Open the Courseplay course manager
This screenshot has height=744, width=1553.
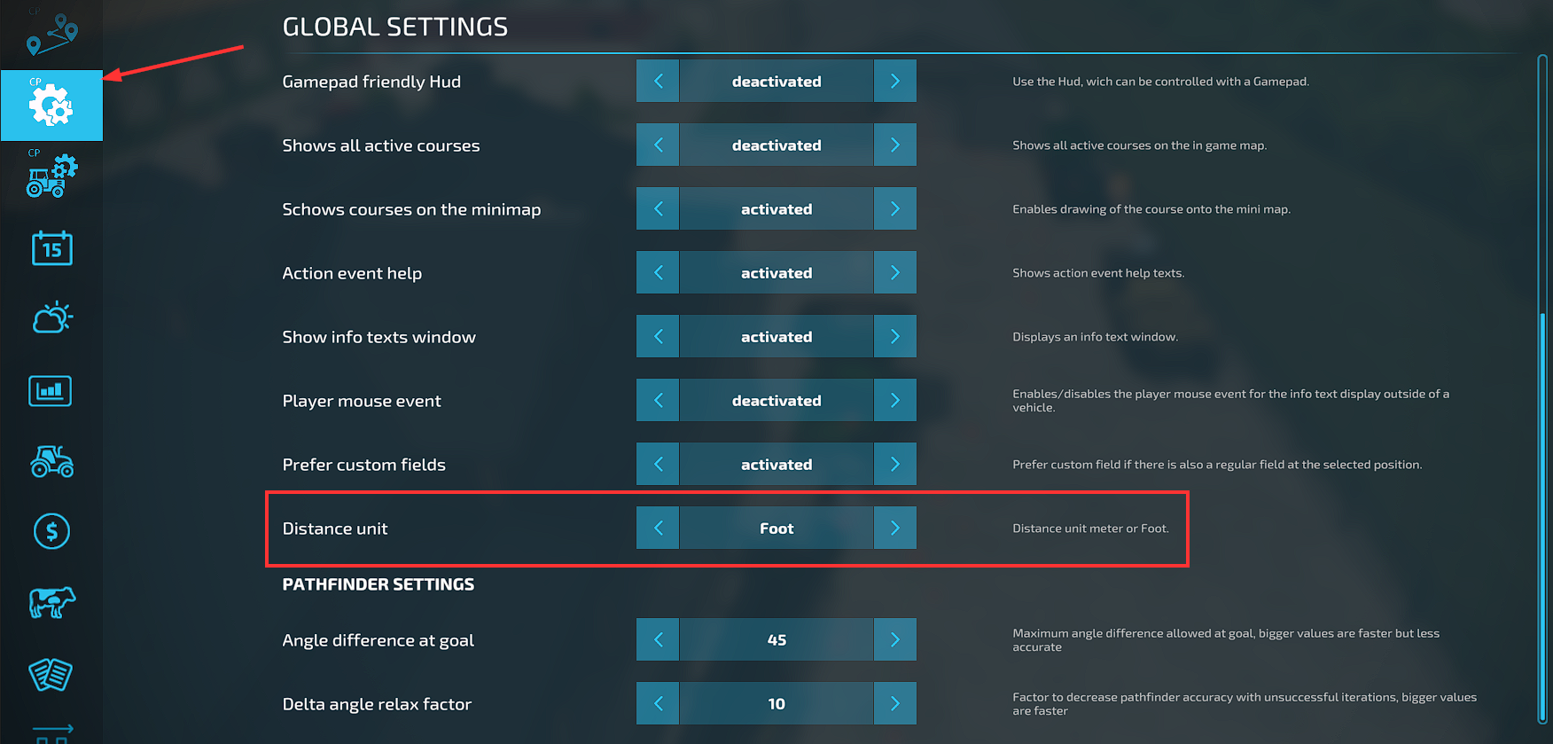(x=51, y=34)
